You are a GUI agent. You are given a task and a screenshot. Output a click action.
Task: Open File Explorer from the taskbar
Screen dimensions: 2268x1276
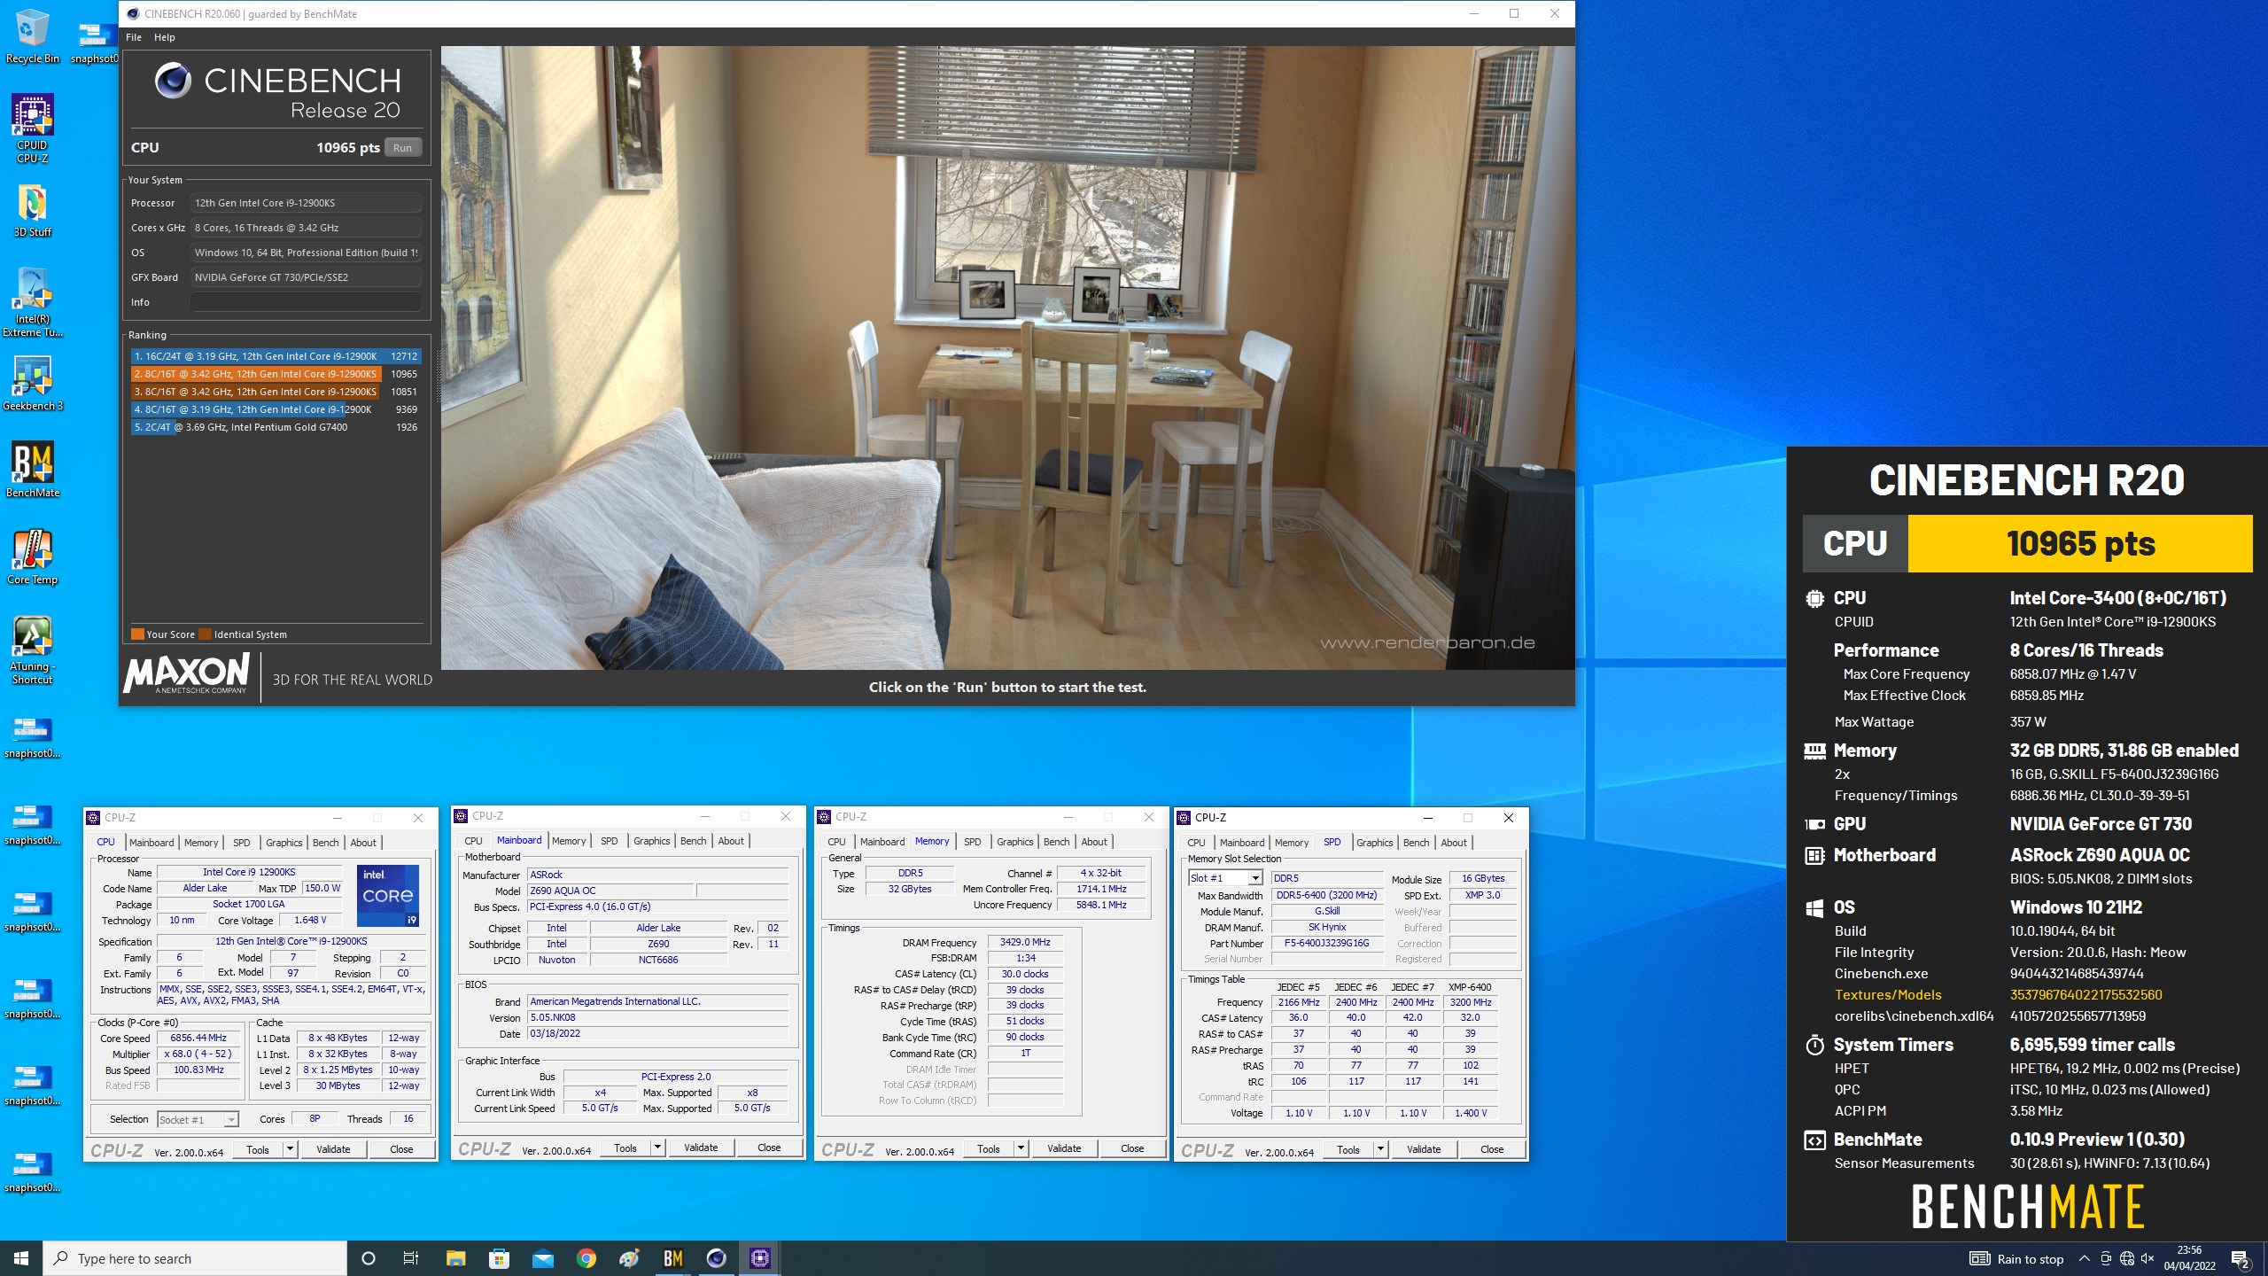click(455, 1258)
